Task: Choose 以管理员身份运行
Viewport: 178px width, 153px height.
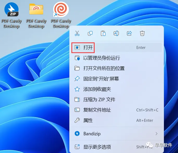Action: pyautogui.click(x=116, y=58)
